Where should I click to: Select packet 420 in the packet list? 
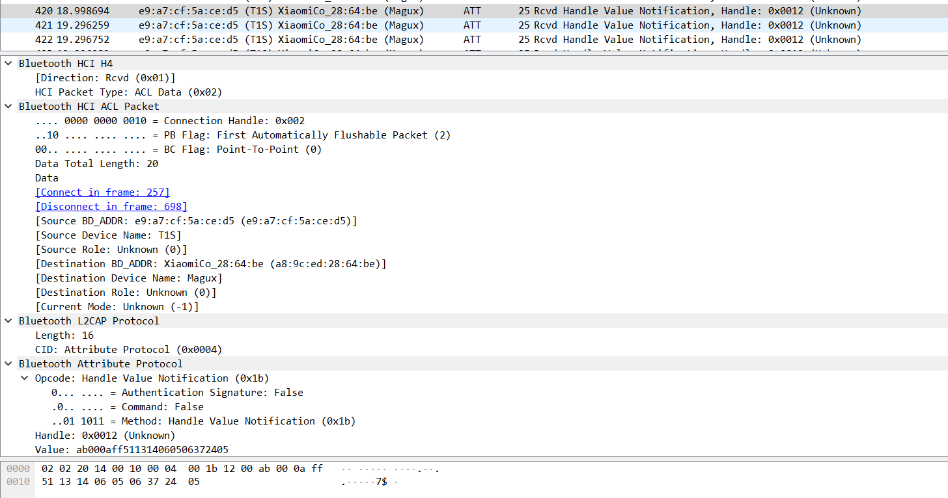[474, 11]
